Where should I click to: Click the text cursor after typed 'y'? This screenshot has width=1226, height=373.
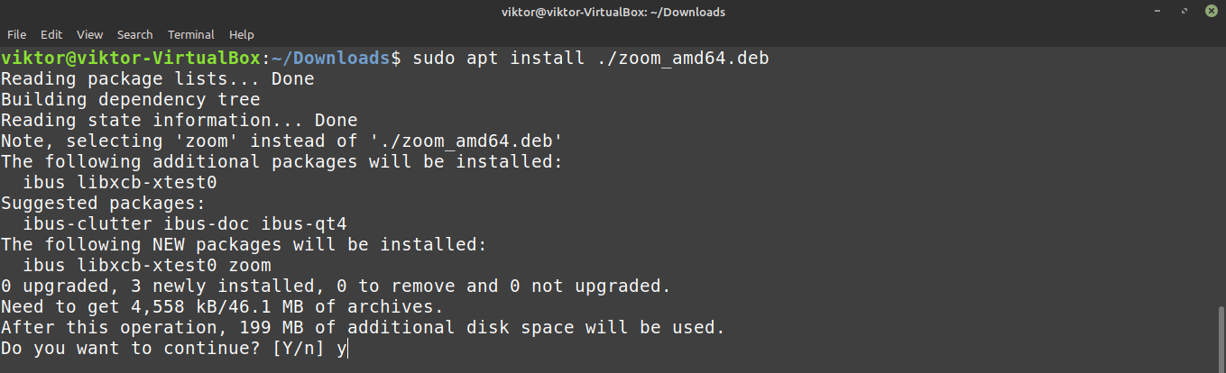[347, 349]
